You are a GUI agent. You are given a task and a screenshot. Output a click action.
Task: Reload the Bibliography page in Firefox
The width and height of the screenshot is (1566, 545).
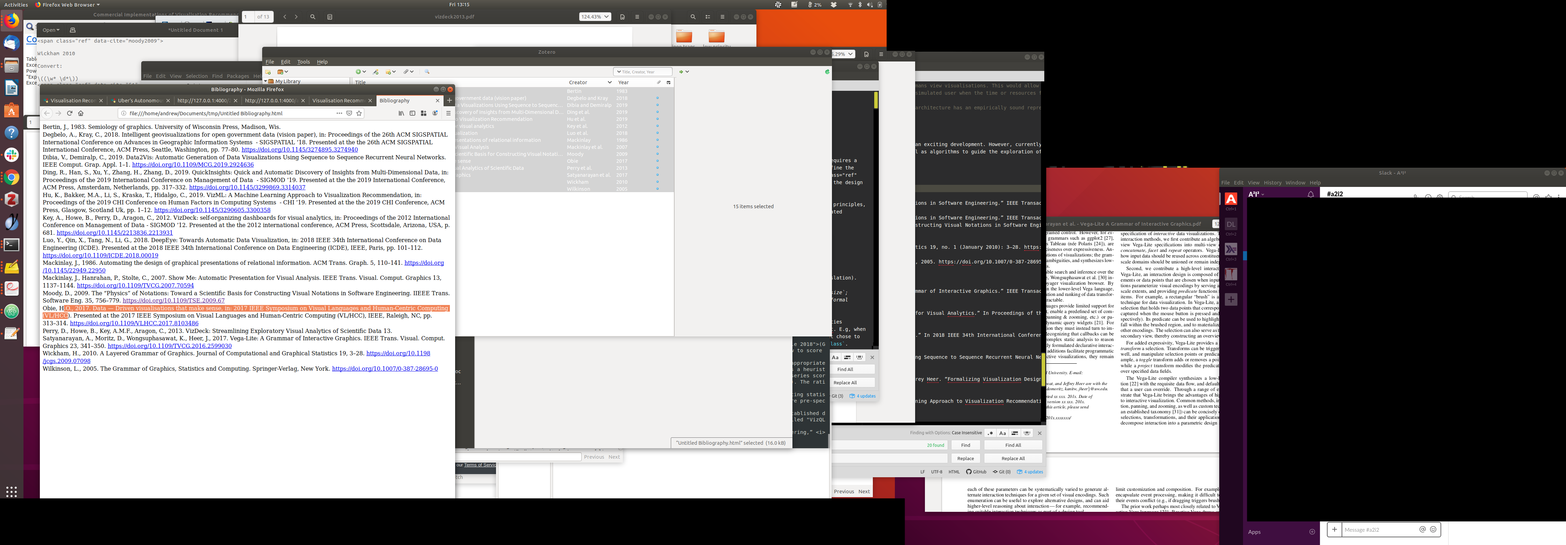tap(69, 113)
